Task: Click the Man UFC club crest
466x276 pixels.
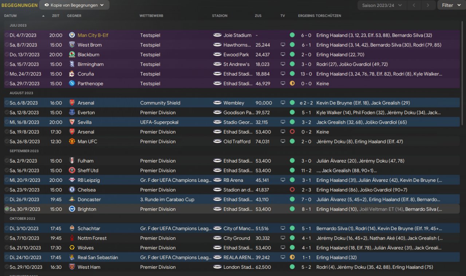Action: (72, 141)
